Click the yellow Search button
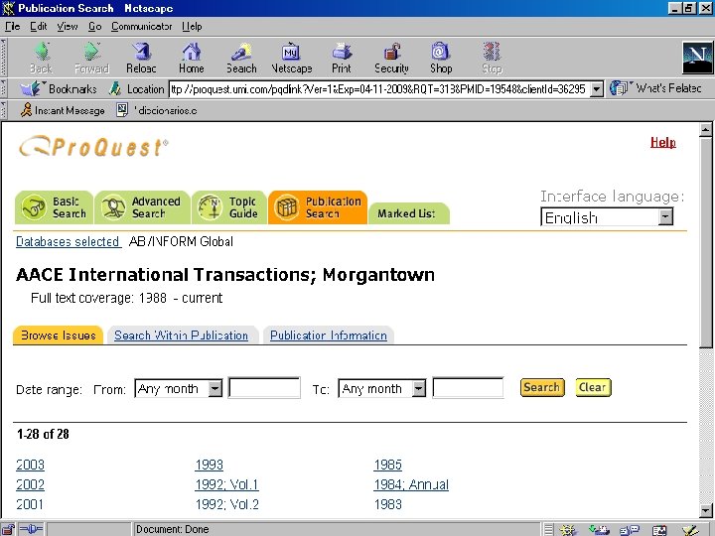 (542, 387)
